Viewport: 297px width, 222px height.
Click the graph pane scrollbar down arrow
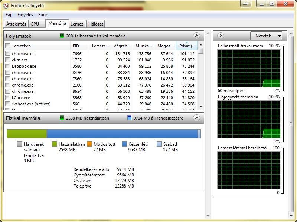[291, 216]
